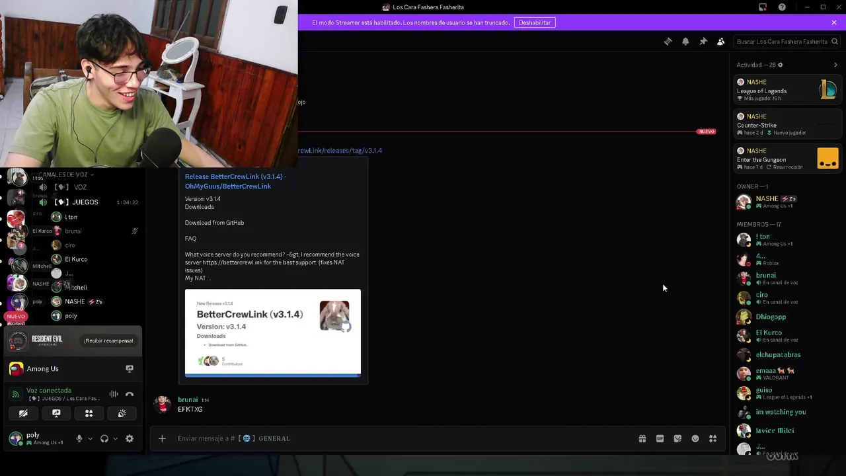The image size is (846, 476).
Task: Toggle the member list icon
Action: point(721,41)
